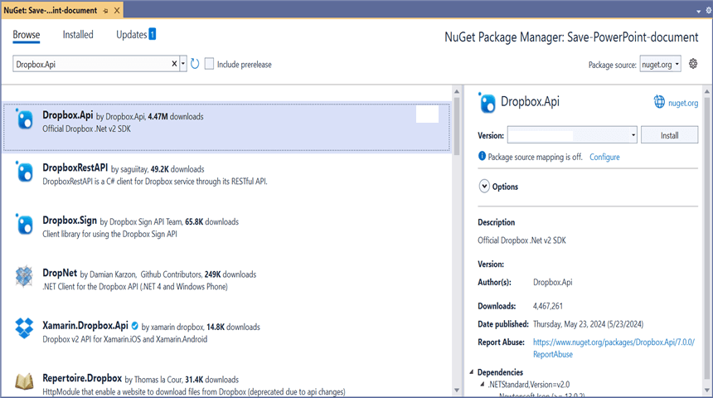
Task: Install the Dropbox.Api package
Action: click(669, 135)
